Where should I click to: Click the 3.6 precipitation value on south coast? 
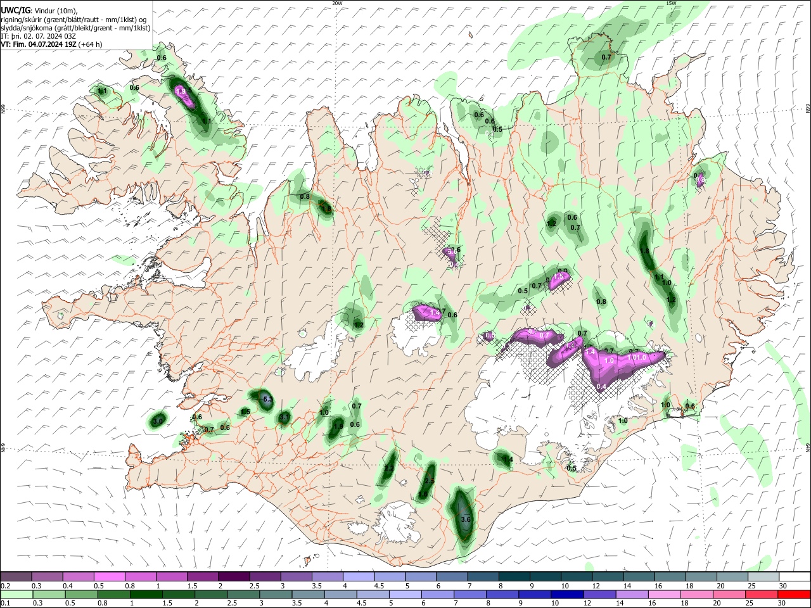466,519
